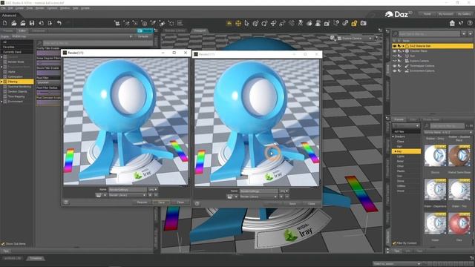The width and height of the screenshot is (475, 267).
Task: Click the brown shader preset thumbnail
Action: (x=459, y=156)
